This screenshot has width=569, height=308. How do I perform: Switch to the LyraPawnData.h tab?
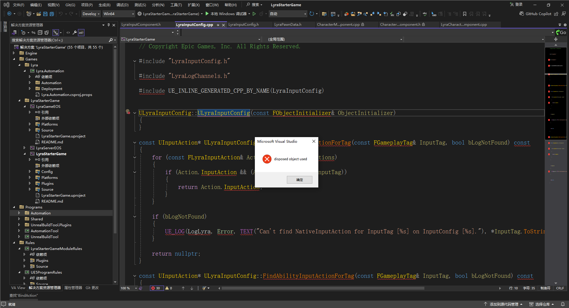click(x=288, y=25)
